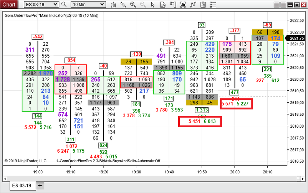Maximize the chart window

coord(297,5)
